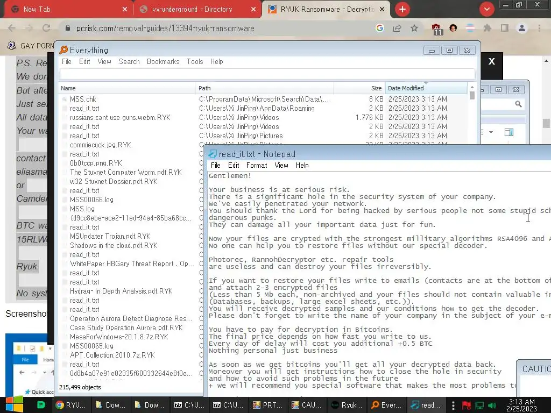Switch to vx-underground Directory tab
This screenshot has width=551, height=413.
pos(197,9)
